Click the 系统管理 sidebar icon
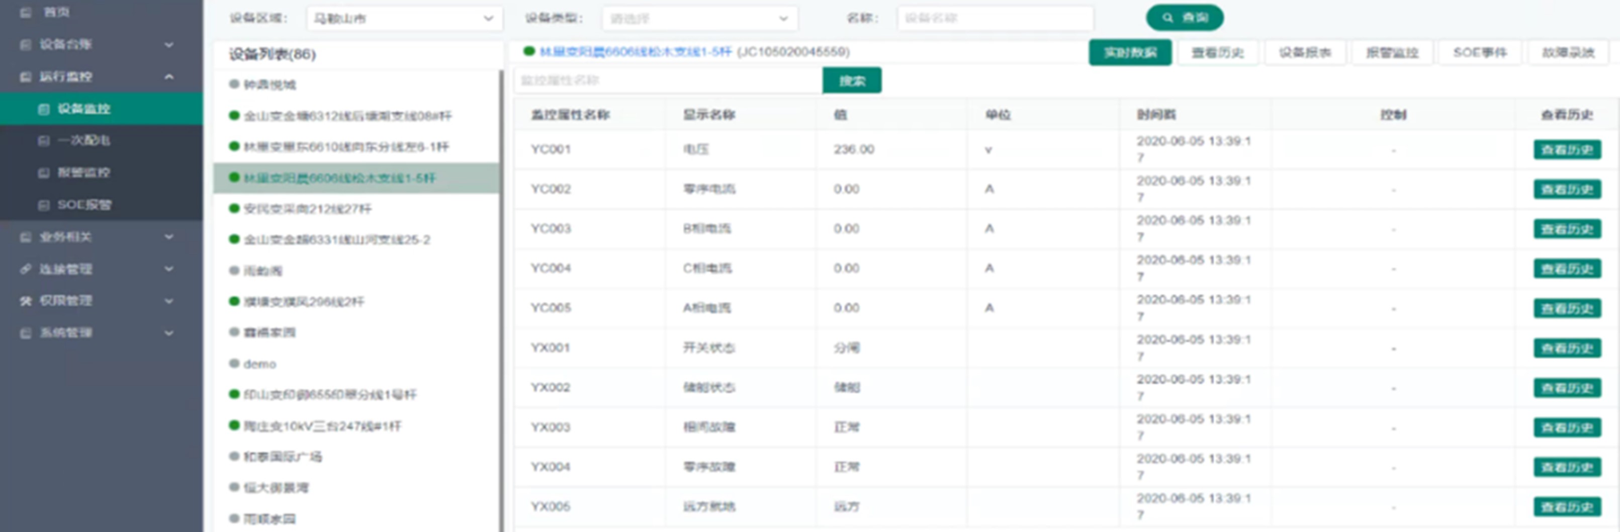The width and height of the screenshot is (1620, 532). pos(26,333)
